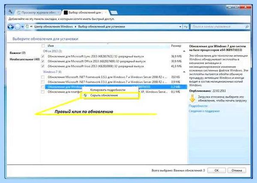Click the 36,9 МБ size value

pos(176,57)
